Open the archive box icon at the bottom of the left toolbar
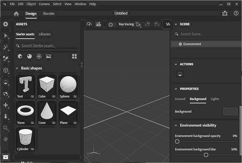The width and height of the screenshot is (242, 163). pyautogui.click(x=6, y=157)
